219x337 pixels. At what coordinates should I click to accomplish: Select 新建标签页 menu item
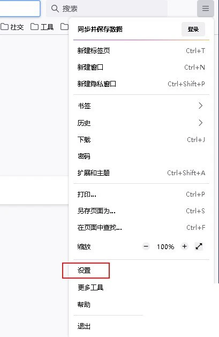click(141, 51)
